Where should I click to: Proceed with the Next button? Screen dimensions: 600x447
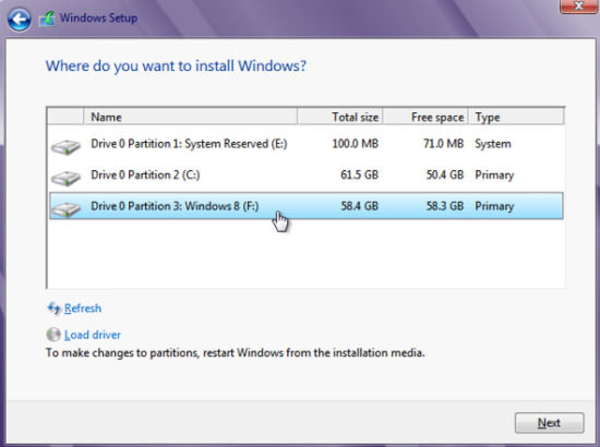click(549, 423)
